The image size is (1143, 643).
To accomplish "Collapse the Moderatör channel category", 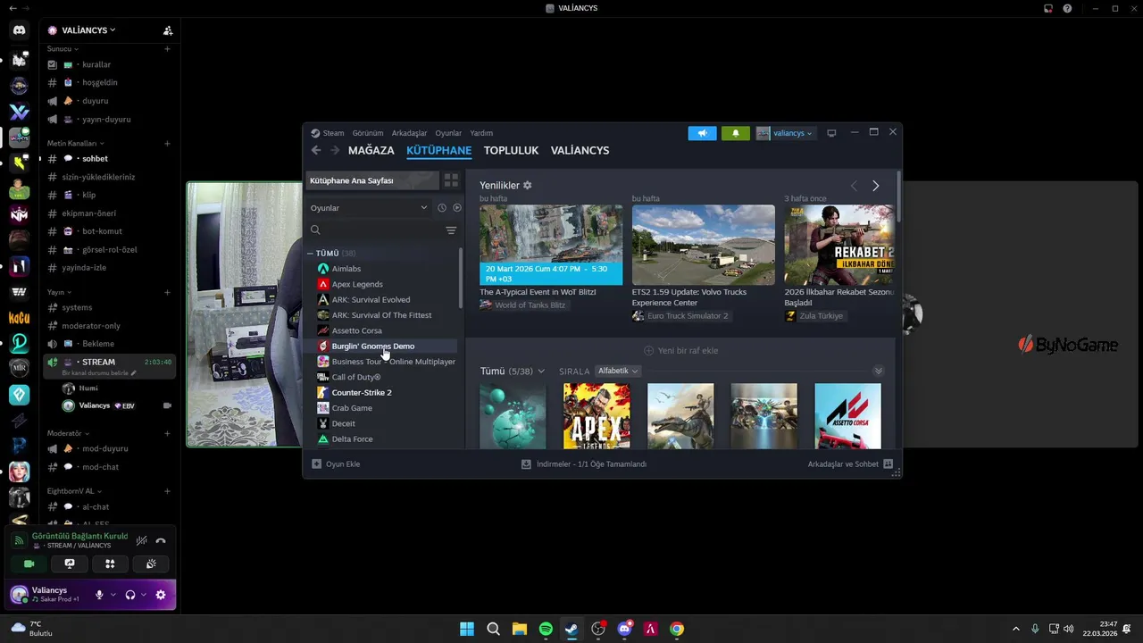I will 70,433.
